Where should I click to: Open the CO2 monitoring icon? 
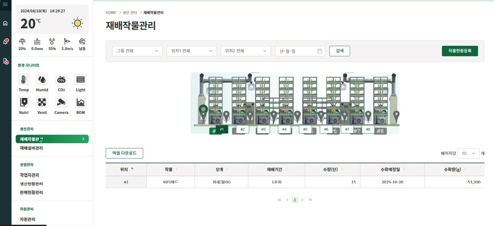[62, 80]
